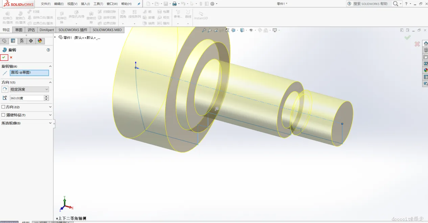This screenshot has height=223, width=428.
Task: Select the 直线1@草图1 rotation axis field
Action: click(x=29, y=73)
